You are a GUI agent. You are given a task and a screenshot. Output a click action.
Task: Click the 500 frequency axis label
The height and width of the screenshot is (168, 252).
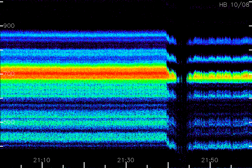(x=9, y=122)
